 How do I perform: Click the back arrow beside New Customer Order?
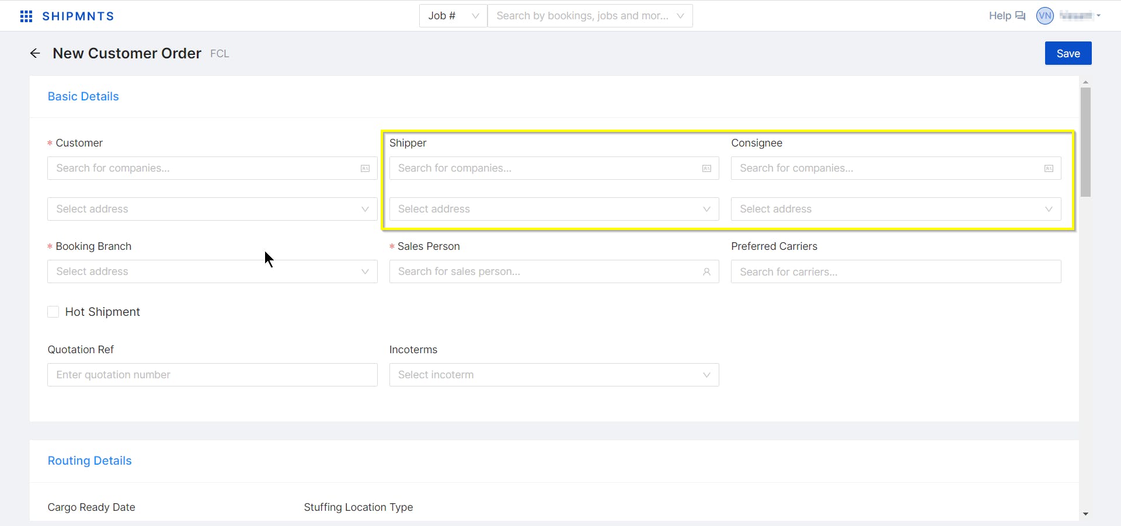pos(35,54)
